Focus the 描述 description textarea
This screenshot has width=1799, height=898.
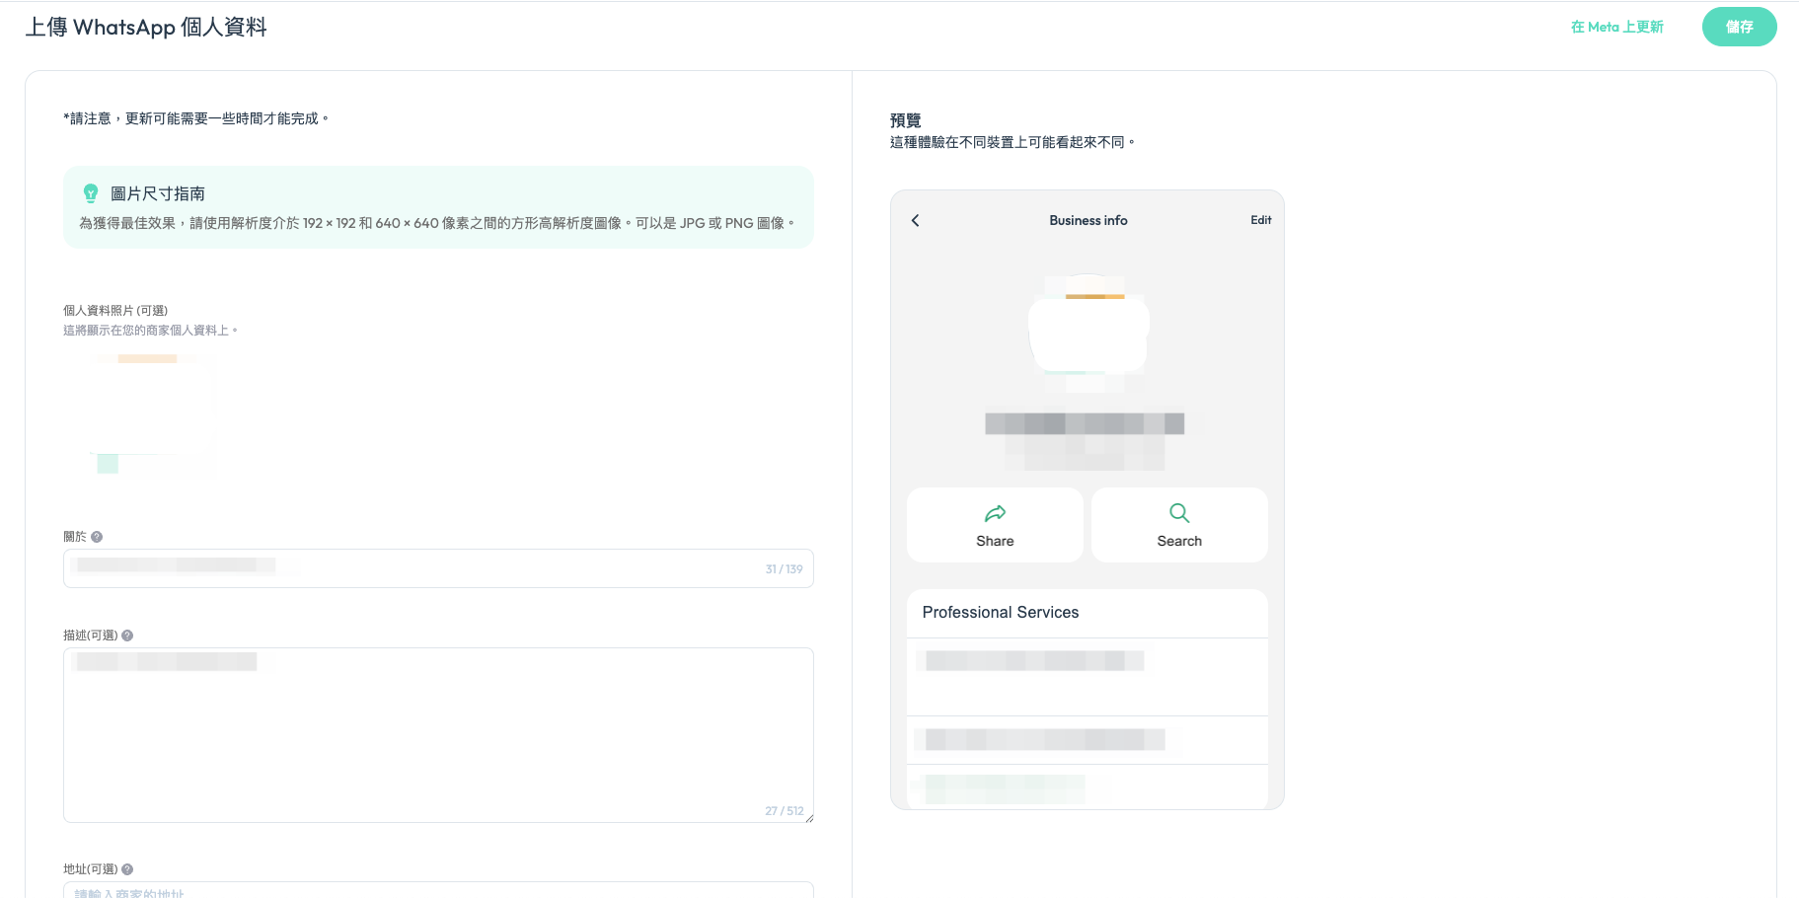click(438, 735)
